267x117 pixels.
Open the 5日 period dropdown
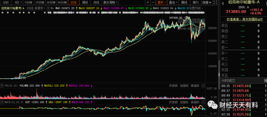click(x=18, y=2)
